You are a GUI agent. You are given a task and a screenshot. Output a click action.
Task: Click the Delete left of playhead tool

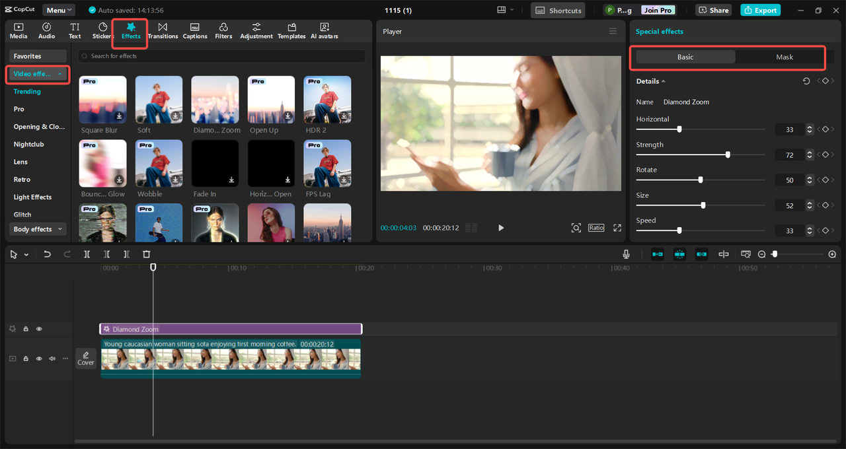(x=106, y=254)
